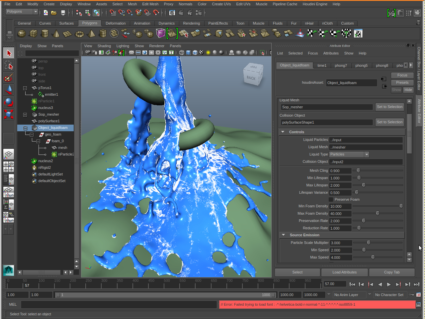425x319 pixels.
Task: Select the Rotate tool in the toolbox
Action: pyautogui.click(x=9, y=102)
